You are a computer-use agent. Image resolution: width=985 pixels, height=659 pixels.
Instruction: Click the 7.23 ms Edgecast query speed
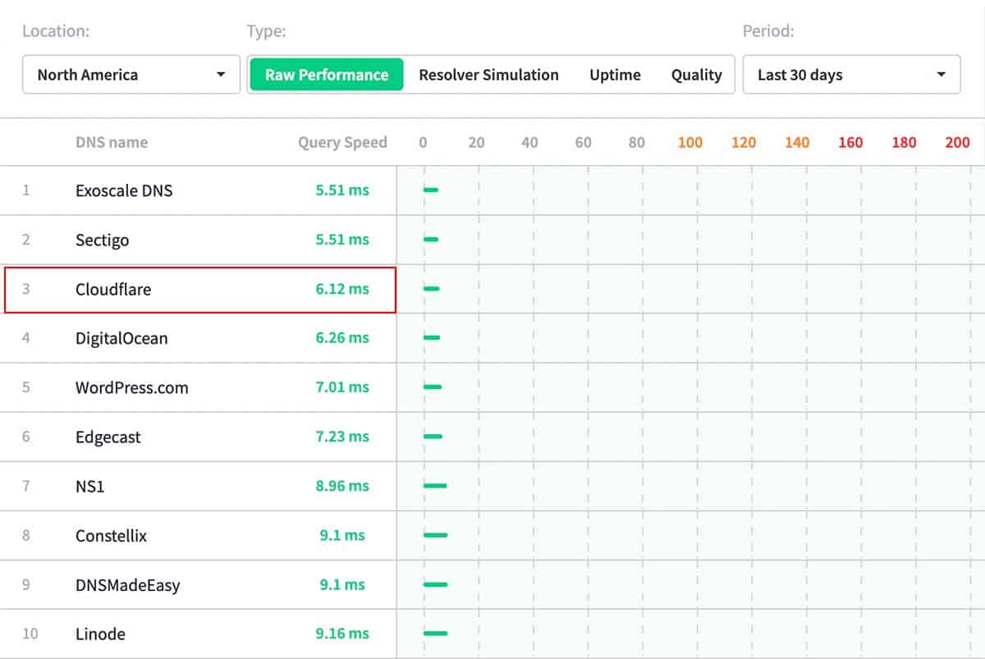342,437
